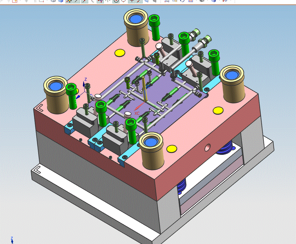Select the yellow sprue pin at center
The image size is (296, 244).
(145, 89)
